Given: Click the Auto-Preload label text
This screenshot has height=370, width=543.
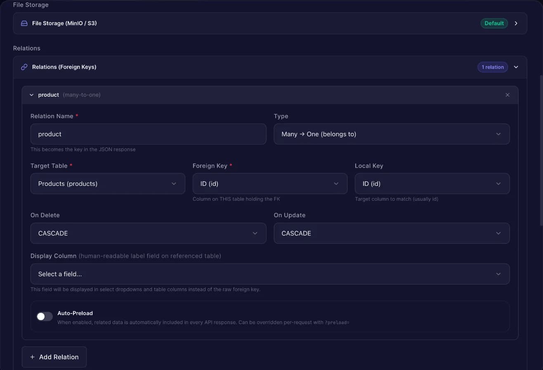Looking at the screenshot, I should pyautogui.click(x=75, y=313).
